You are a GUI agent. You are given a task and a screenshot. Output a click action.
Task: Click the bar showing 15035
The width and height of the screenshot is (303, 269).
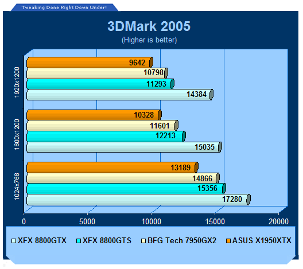click(124, 147)
